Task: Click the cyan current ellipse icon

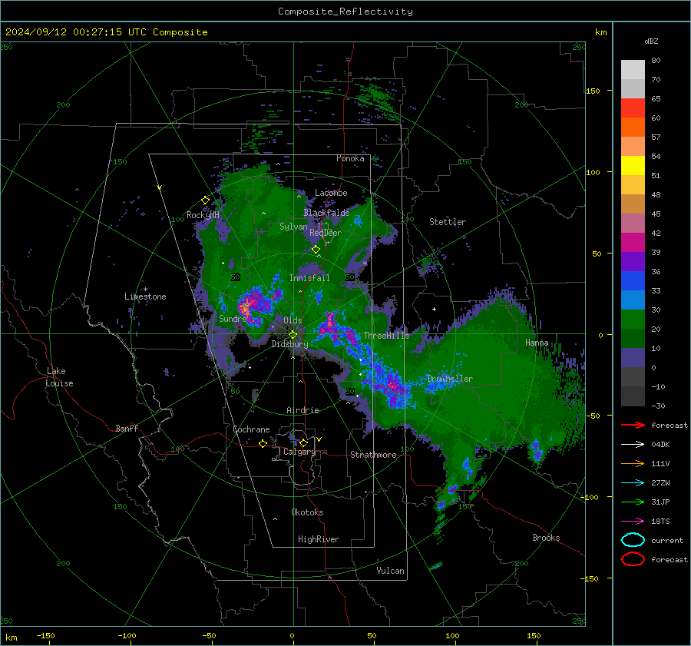Action: click(633, 540)
